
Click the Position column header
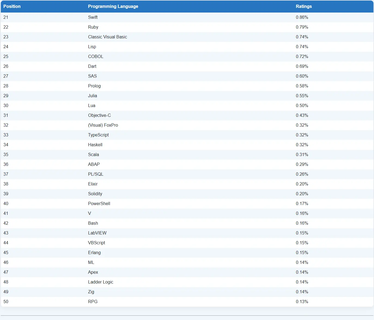coord(12,6)
